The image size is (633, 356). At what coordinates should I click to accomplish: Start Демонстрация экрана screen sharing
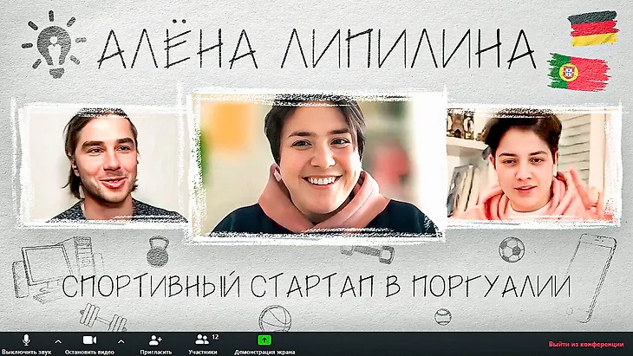[x=264, y=344]
